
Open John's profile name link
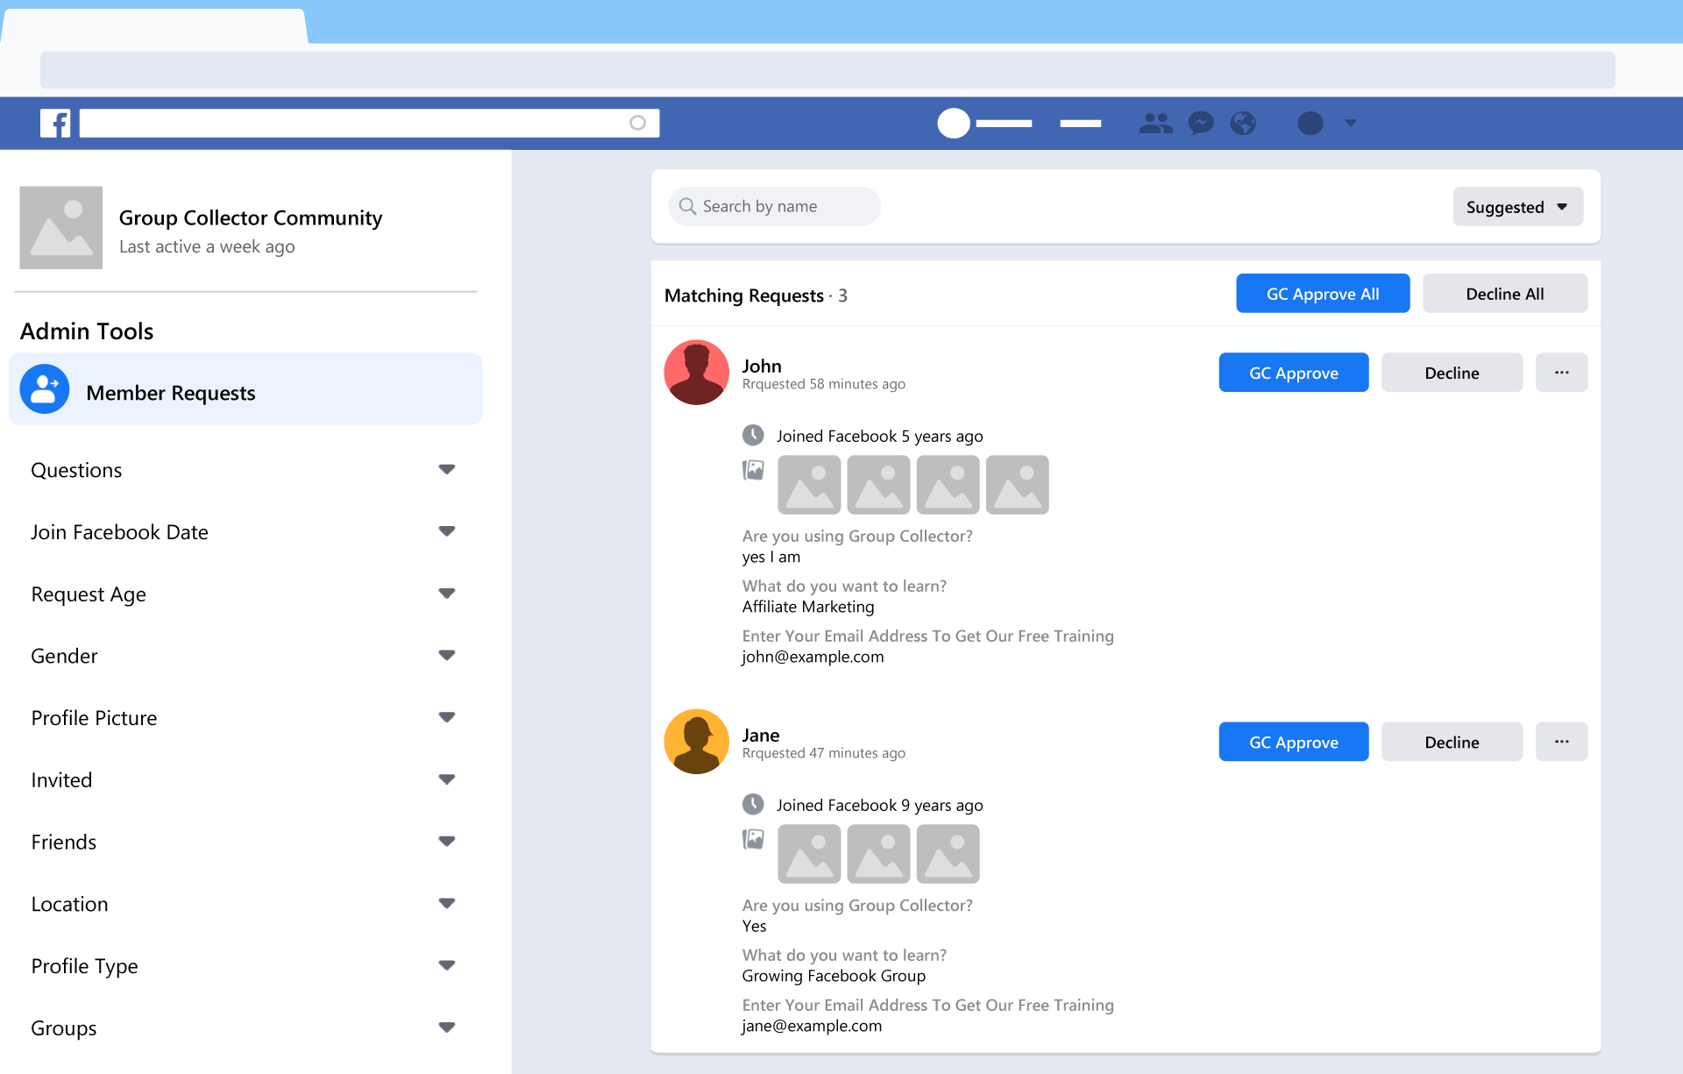762,366
